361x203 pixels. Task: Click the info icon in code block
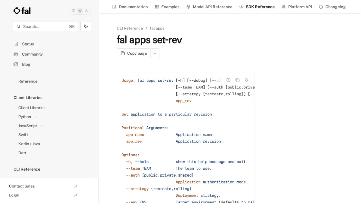point(228,80)
